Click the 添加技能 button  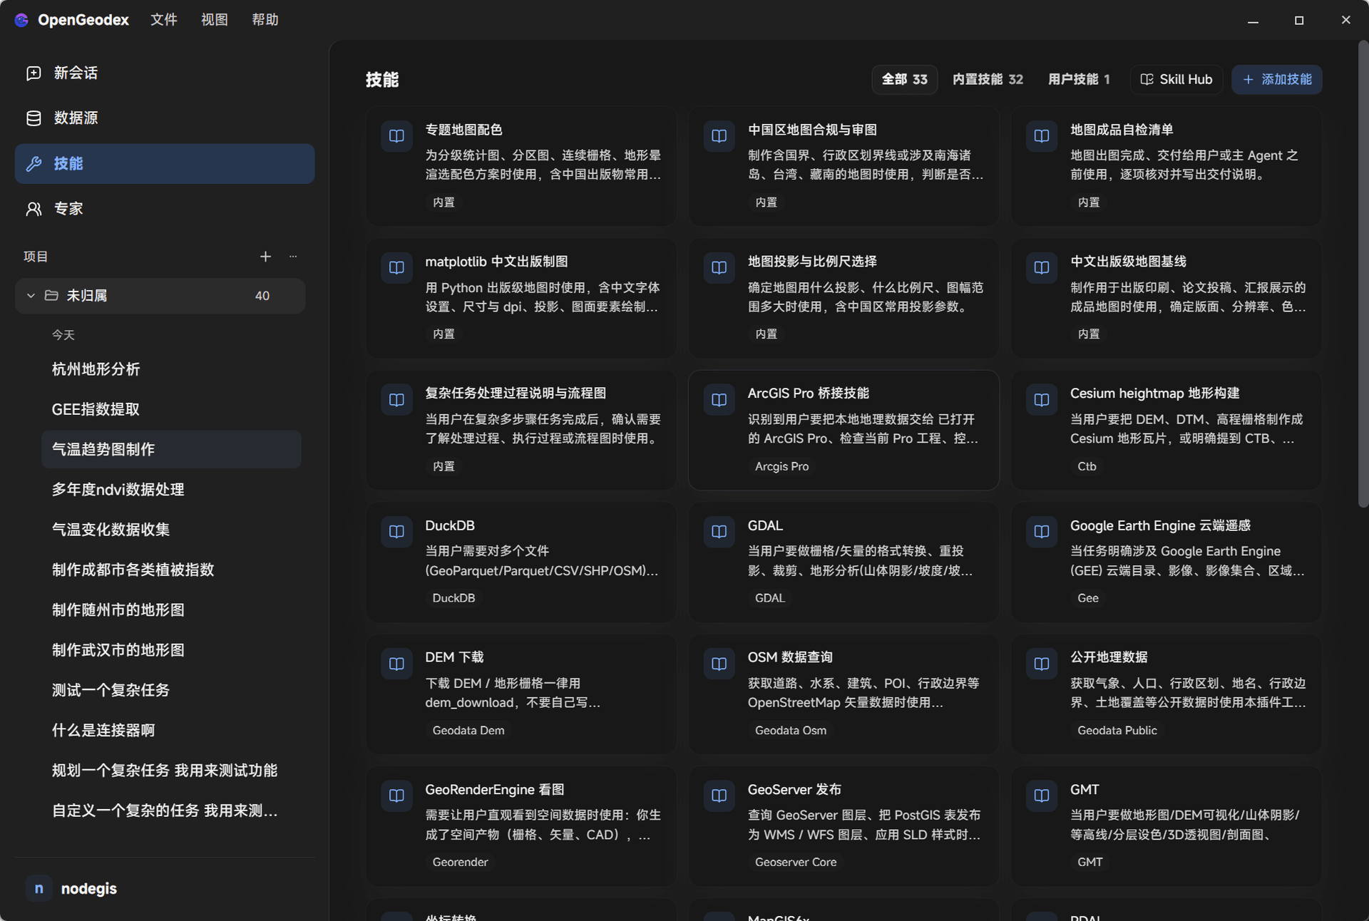tap(1277, 79)
